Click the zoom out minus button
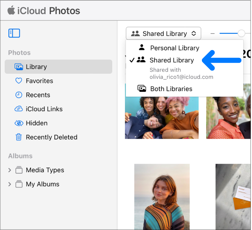The width and height of the screenshot is (252, 230). pyautogui.click(x=212, y=34)
